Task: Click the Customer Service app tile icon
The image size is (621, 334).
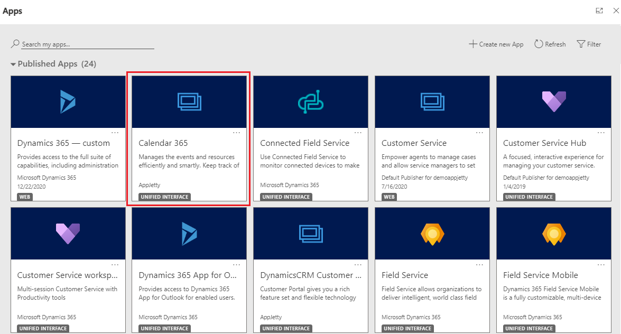Action: [432, 102]
